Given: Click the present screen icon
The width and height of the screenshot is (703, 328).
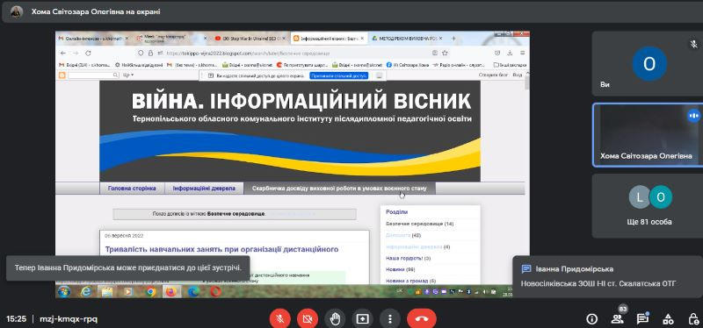Looking at the screenshot, I should [x=362, y=319].
